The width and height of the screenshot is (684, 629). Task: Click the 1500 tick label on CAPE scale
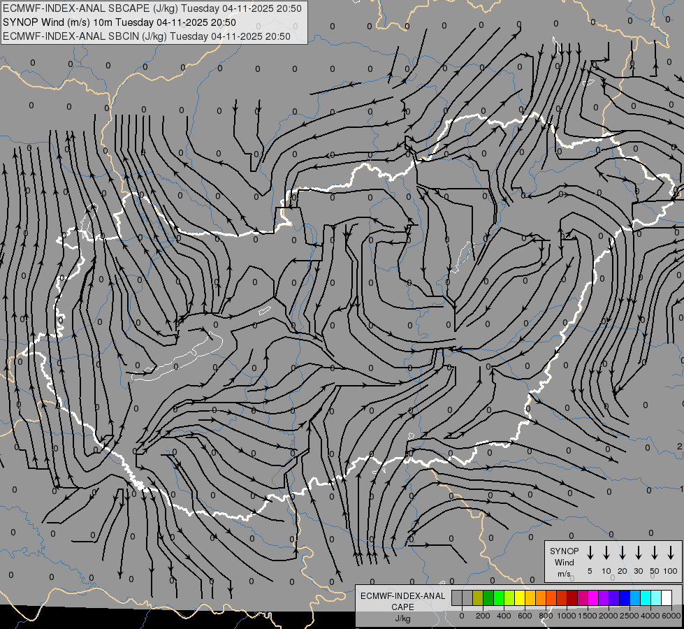pos(588,616)
